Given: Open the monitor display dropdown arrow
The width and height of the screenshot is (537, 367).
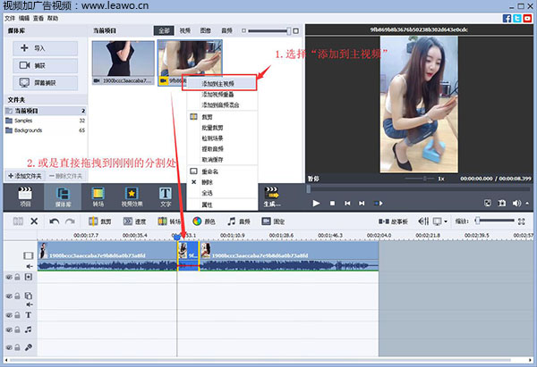Looking at the screenshot, I should (445, 221).
